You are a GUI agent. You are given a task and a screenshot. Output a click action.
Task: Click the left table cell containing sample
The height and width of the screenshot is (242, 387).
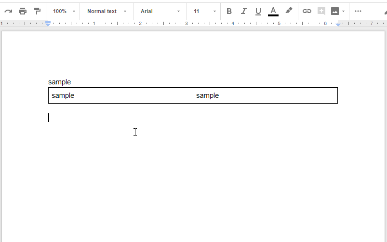(x=120, y=95)
